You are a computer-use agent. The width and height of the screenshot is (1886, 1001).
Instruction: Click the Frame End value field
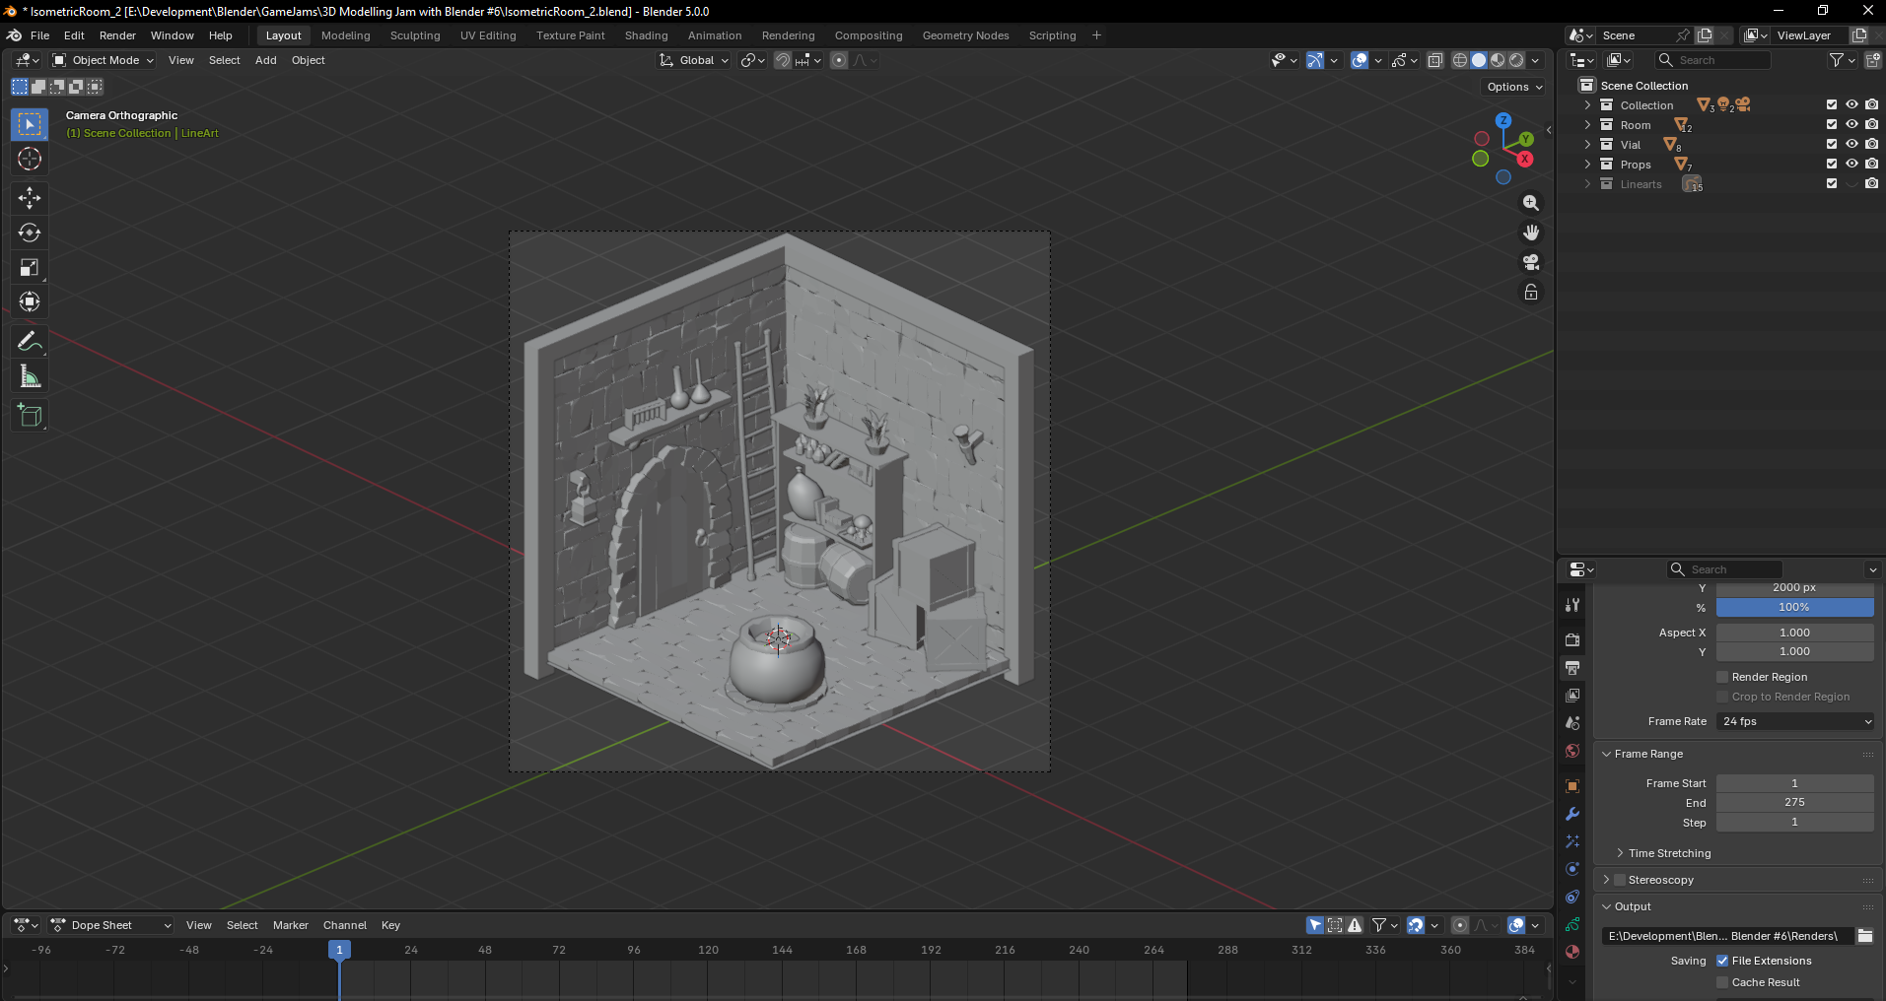pos(1794,802)
